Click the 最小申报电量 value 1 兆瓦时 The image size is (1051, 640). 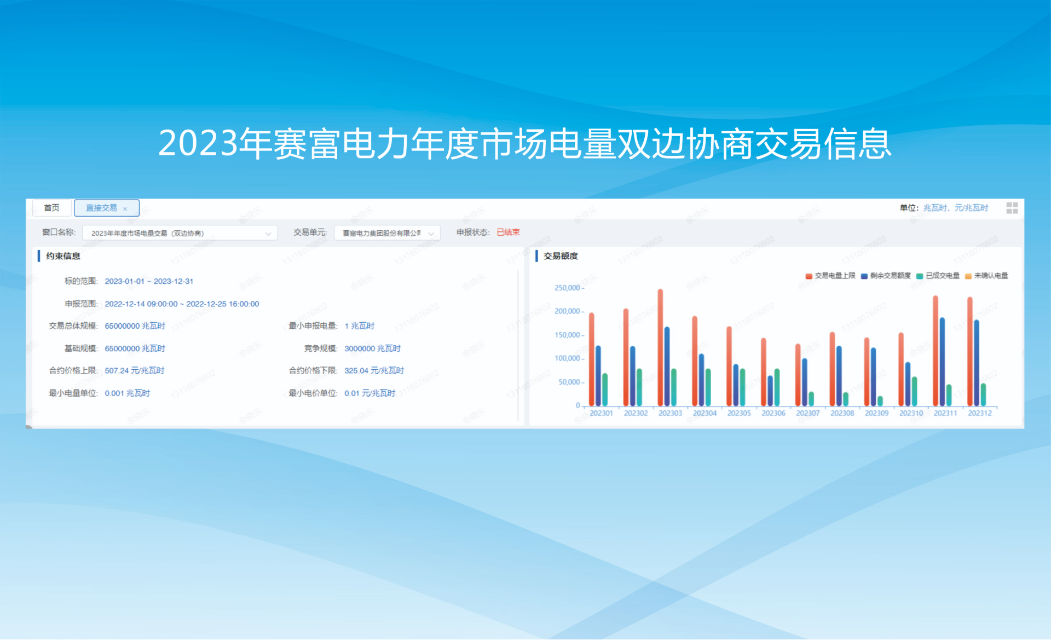tap(359, 326)
